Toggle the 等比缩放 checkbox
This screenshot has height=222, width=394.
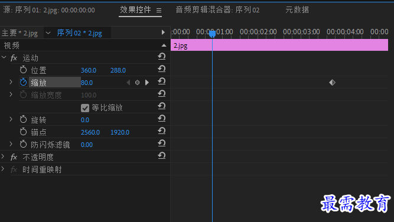pyautogui.click(x=85, y=108)
